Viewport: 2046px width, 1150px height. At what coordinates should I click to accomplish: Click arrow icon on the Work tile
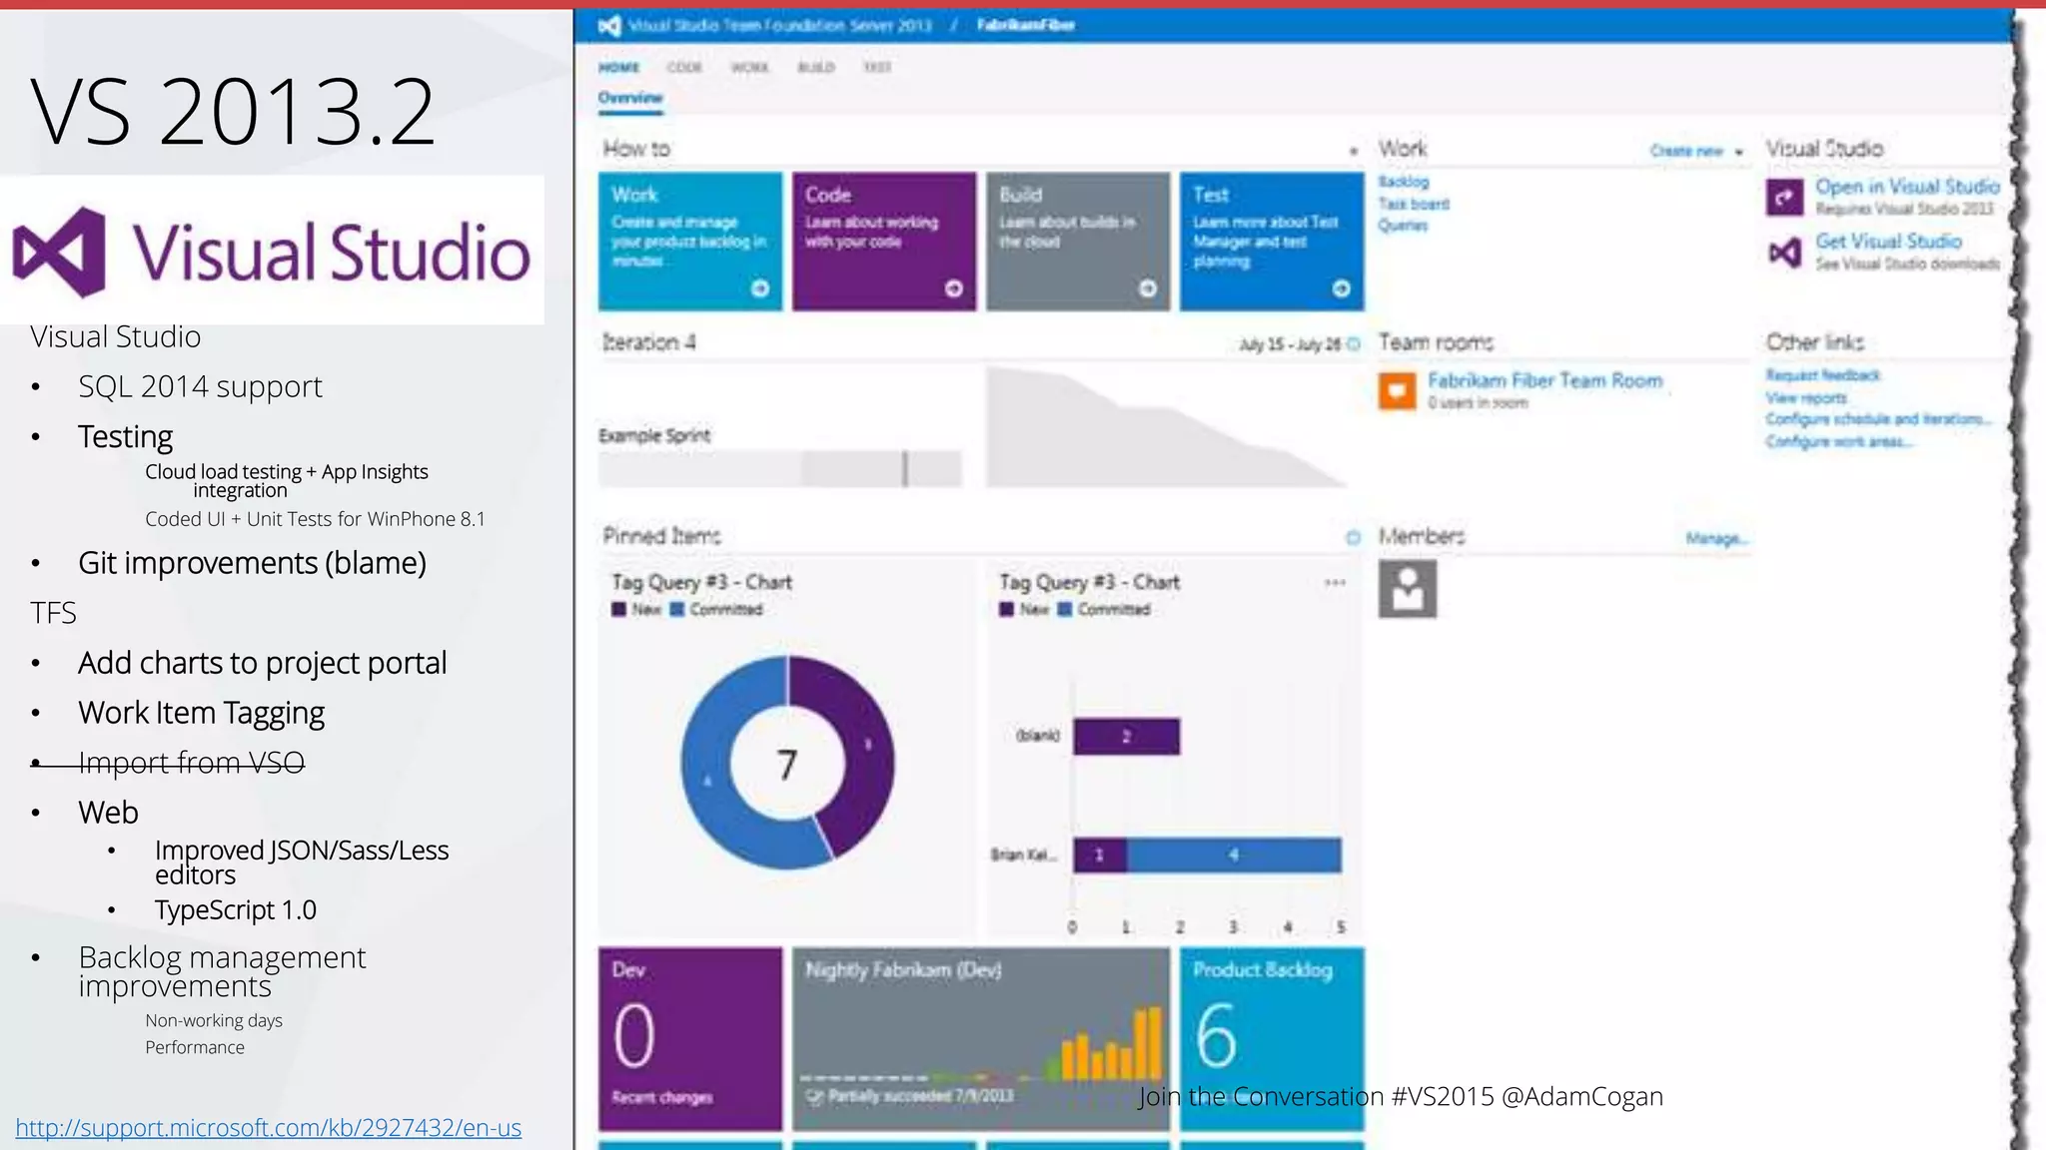760,288
